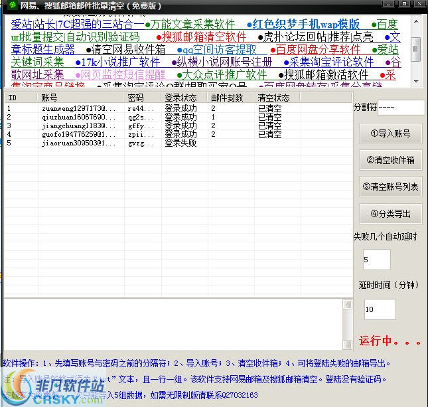
Task: Minimize the mail clearing window
Action: point(388,4)
